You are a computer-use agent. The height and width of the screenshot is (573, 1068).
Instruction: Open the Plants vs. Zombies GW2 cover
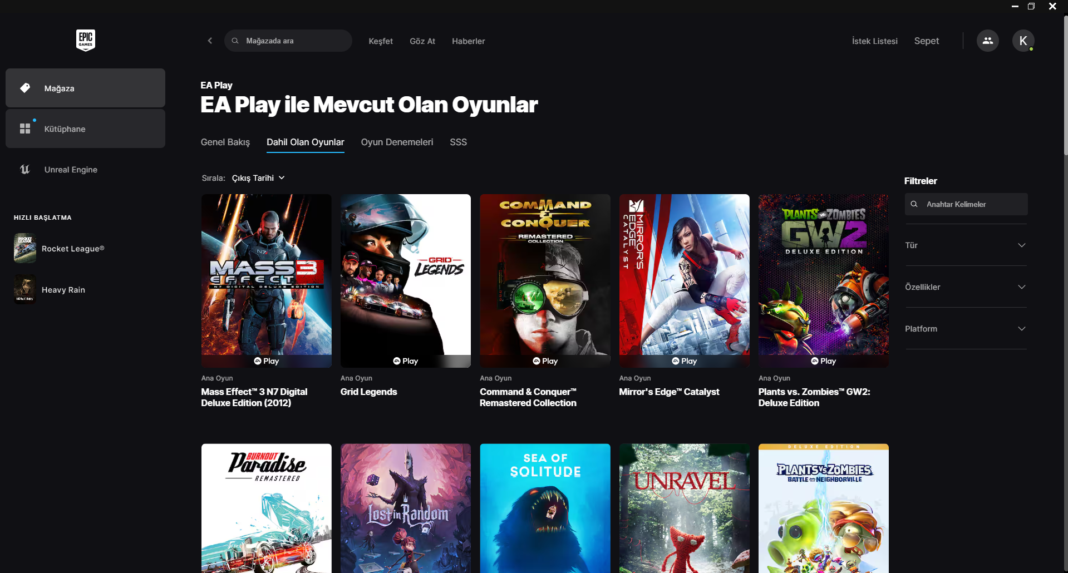pos(824,280)
